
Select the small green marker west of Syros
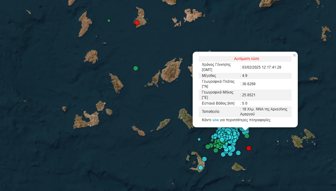[x=109, y=21]
